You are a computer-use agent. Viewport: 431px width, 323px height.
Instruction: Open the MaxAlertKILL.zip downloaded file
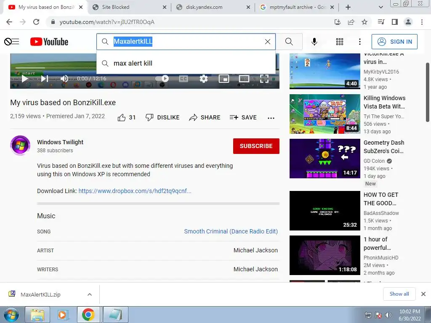[x=40, y=294]
